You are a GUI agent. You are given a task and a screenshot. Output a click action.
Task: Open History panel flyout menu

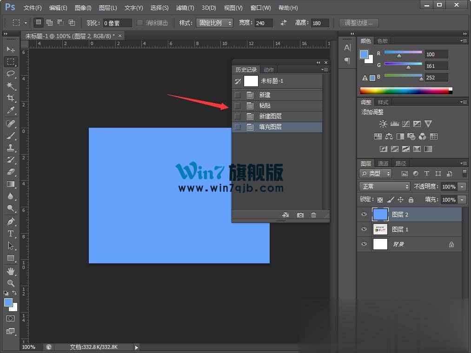pyautogui.click(x=325, y=70)
